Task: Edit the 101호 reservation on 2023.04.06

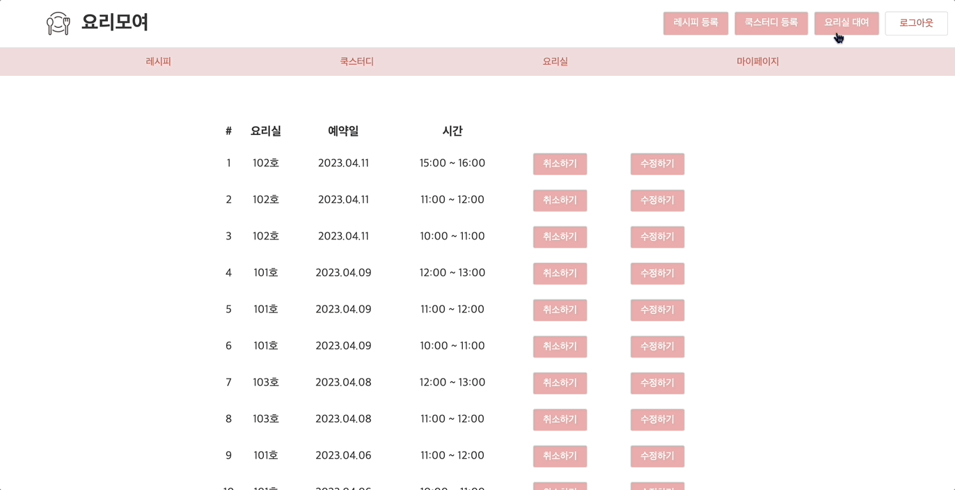Action: click(657, 456)
